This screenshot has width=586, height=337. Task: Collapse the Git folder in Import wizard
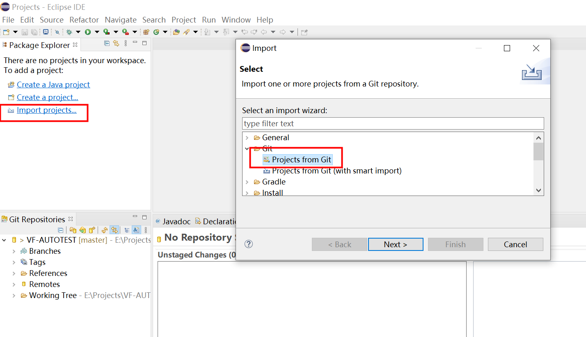click(x=247, y=149)
